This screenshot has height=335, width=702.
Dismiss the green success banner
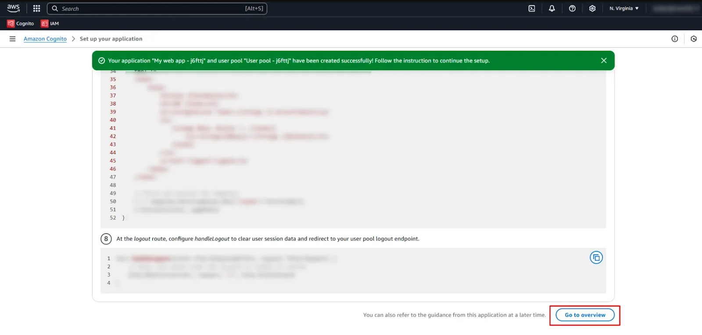tap(604, 60)
